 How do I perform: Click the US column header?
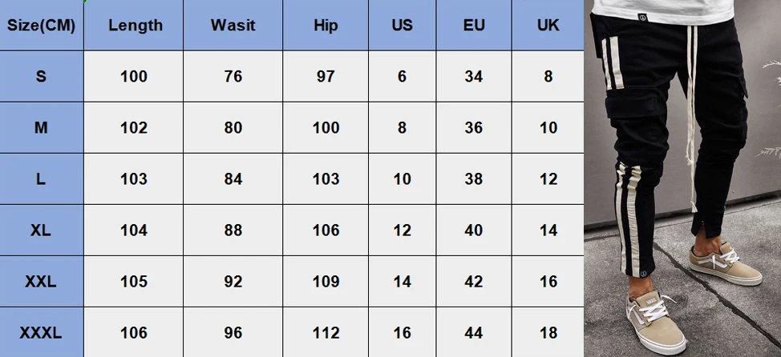(403, 25)
